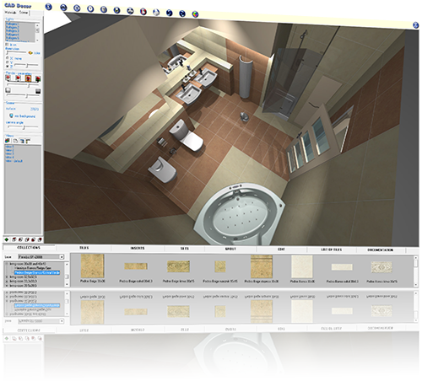Click the lightbulb icon beside mix background
422x381 pixels.
click(x=11, y=115)
